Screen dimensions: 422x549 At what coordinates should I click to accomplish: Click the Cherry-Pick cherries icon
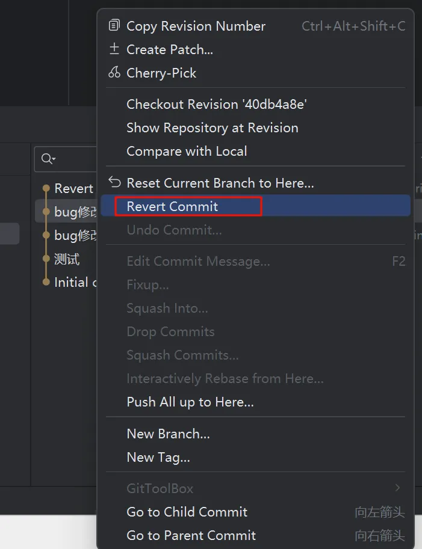click(114, 73)
